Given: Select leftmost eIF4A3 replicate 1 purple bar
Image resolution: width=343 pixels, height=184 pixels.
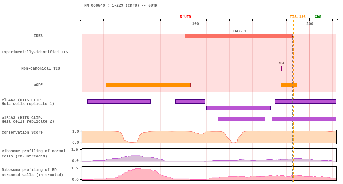Looking at the screenshot, I should click(x=119, y=101).
